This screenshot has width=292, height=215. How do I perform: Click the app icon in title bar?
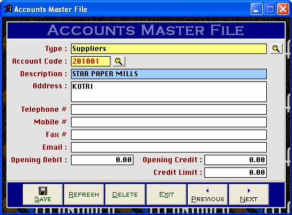(x=7, y=9)
